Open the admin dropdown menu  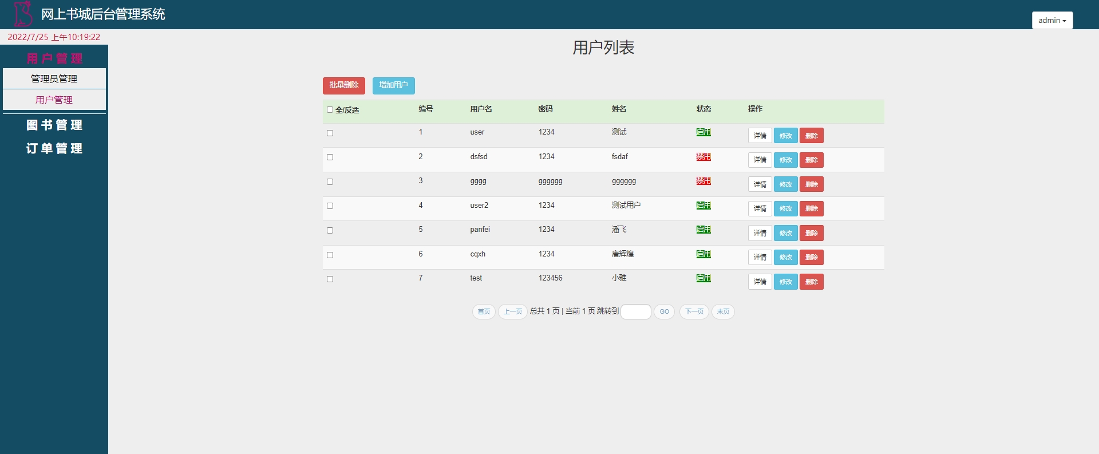pos(1052,20)
